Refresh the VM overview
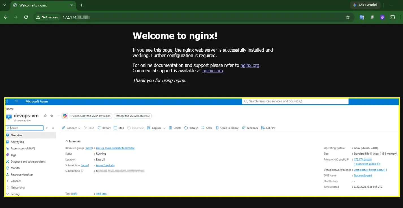 coord(191,128)
